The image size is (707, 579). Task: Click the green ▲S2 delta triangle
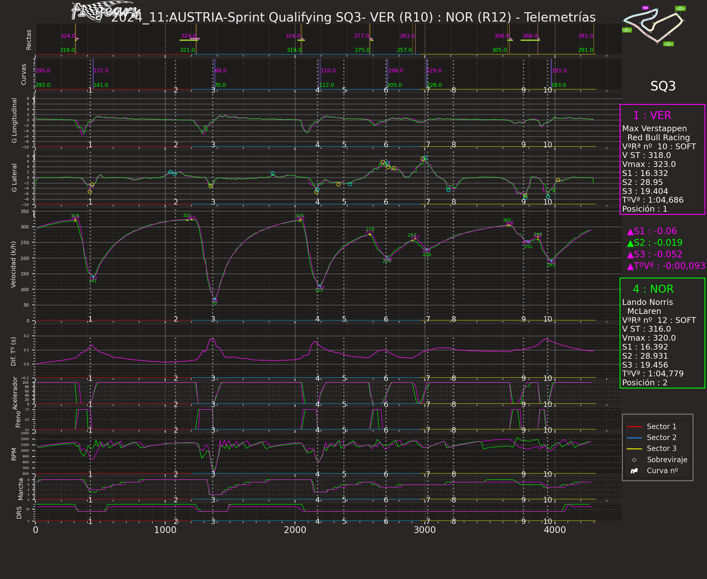630,244
